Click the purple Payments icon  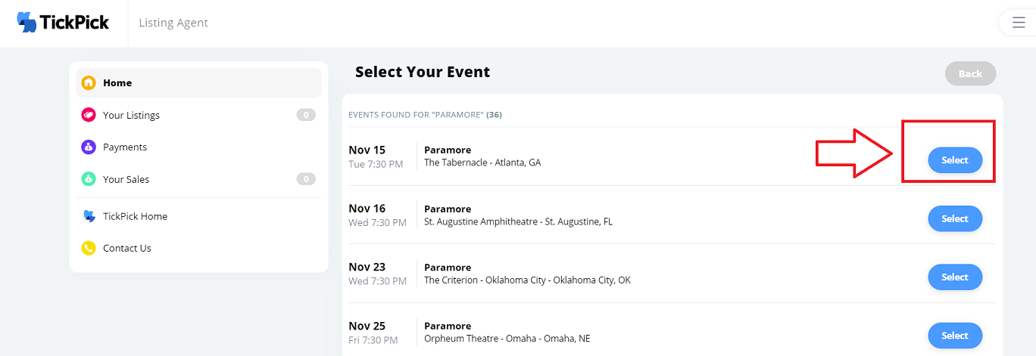(x=89, y=147)
